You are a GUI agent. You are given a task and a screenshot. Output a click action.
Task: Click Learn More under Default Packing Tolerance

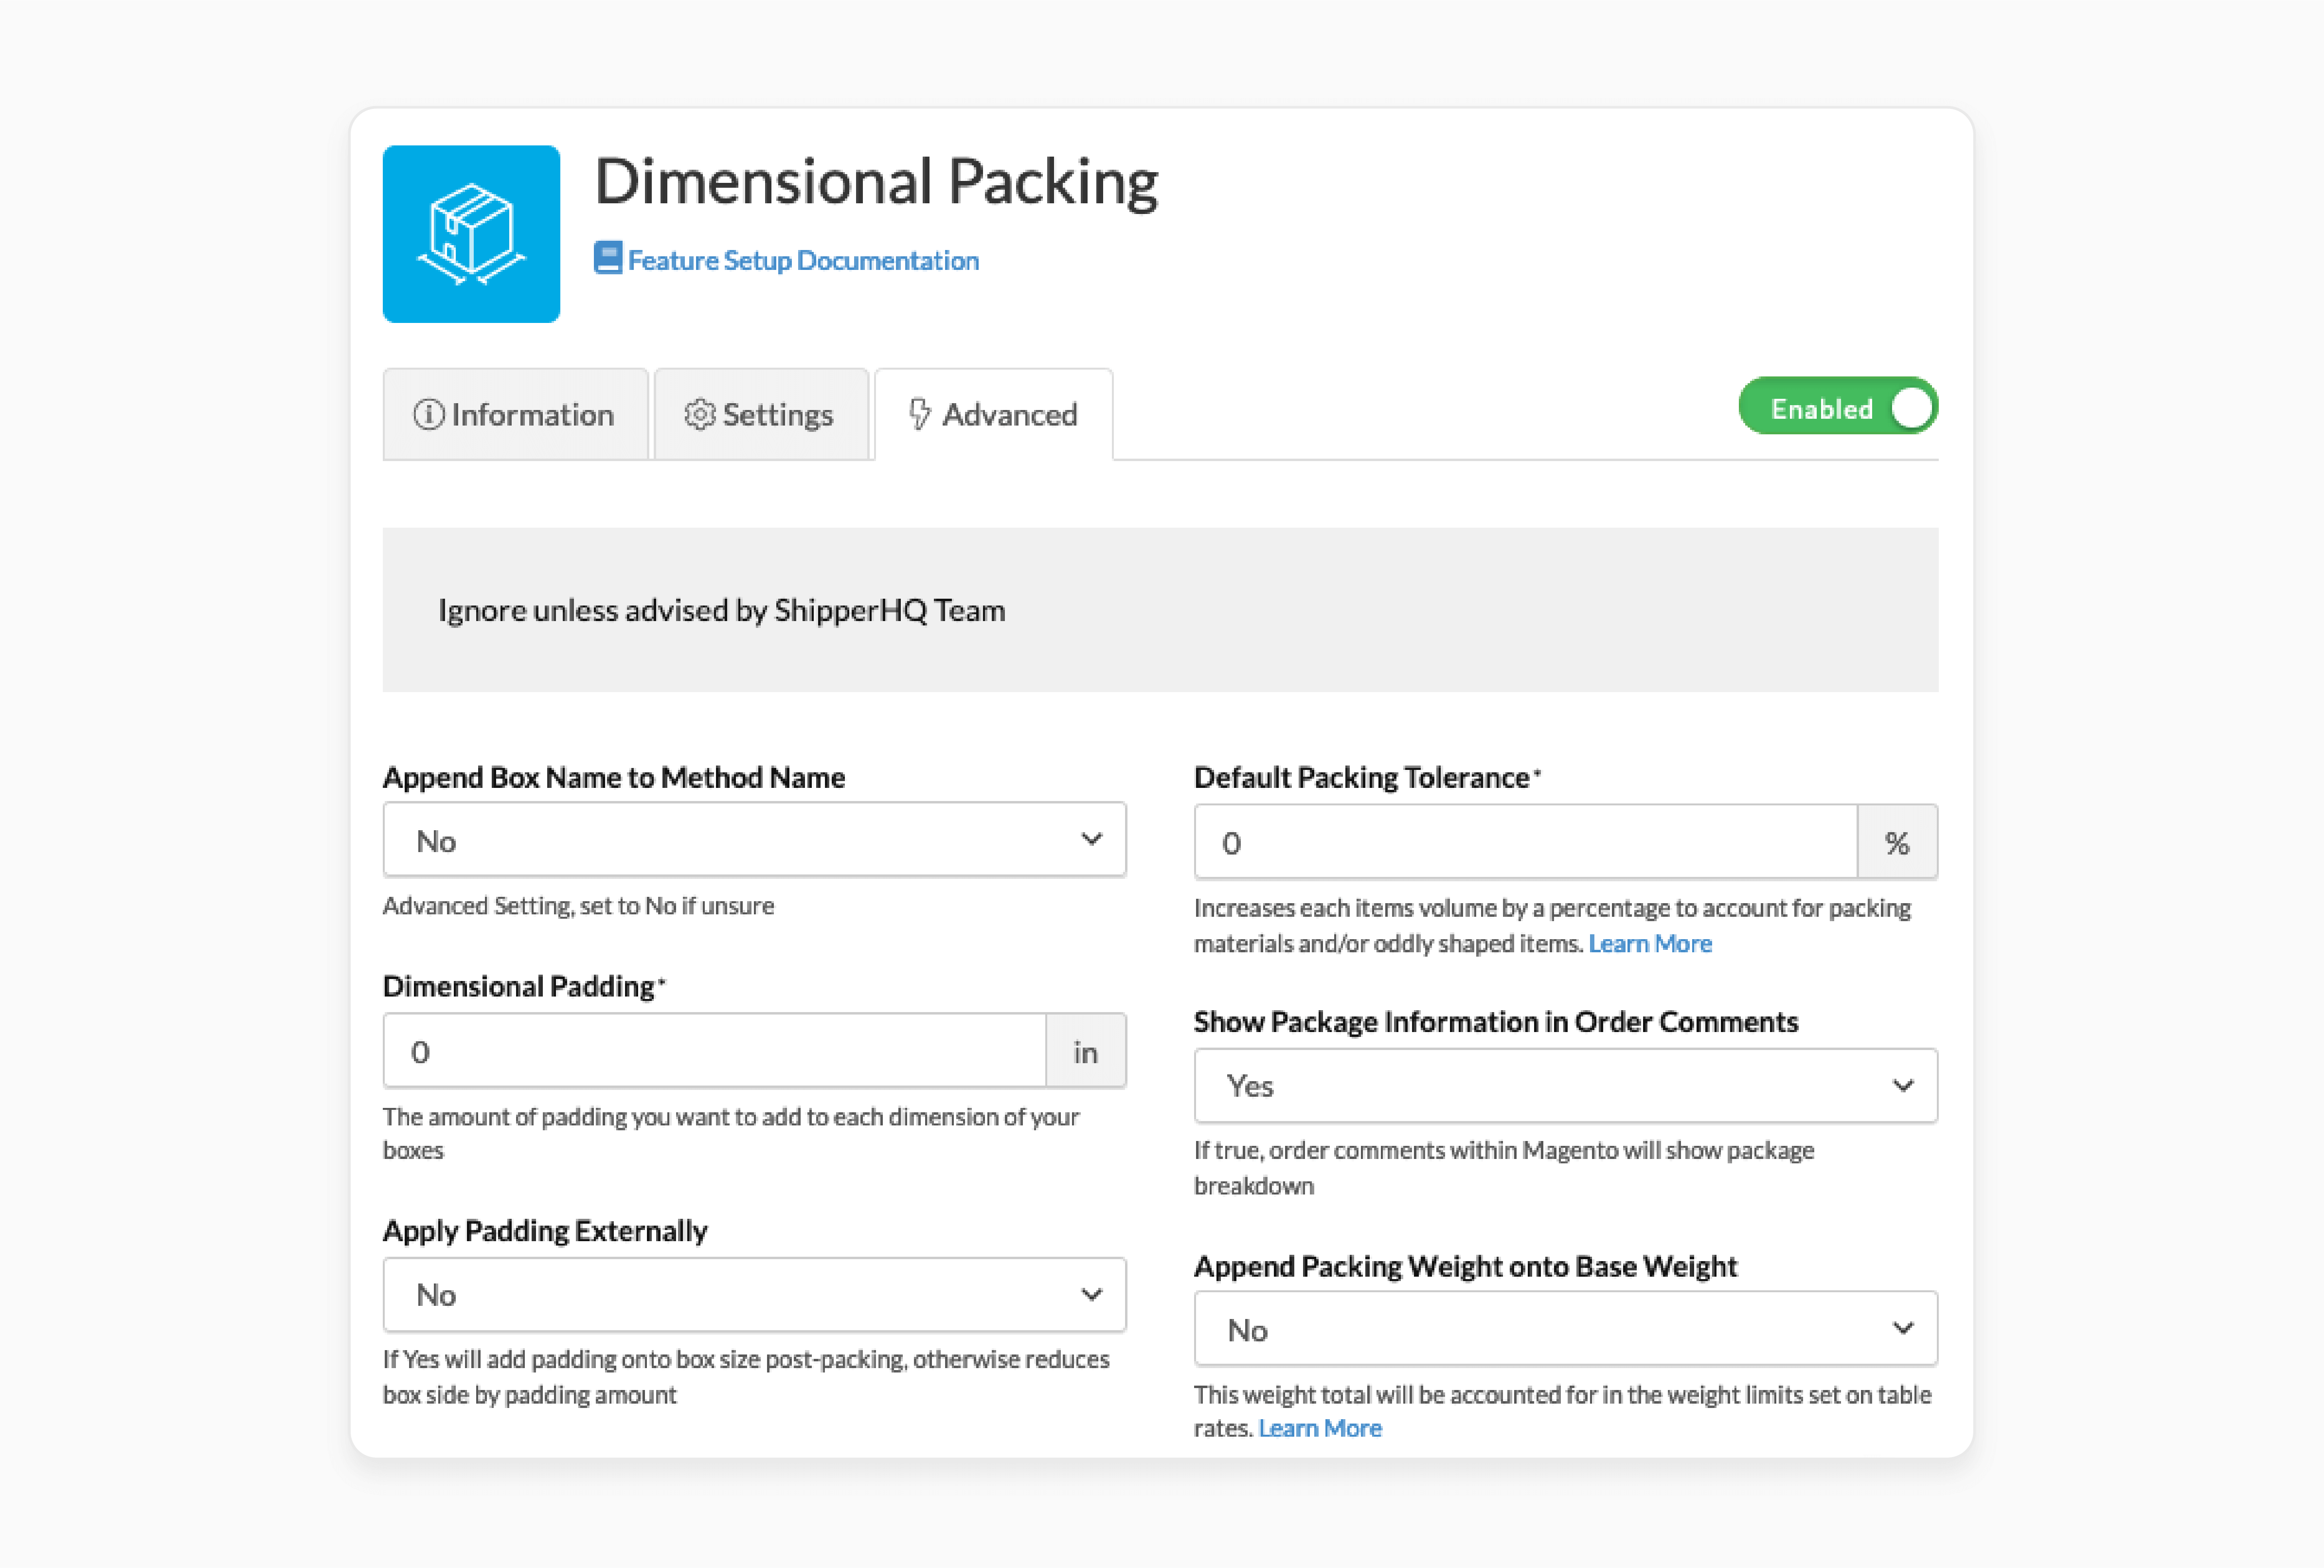(1650, 943)
